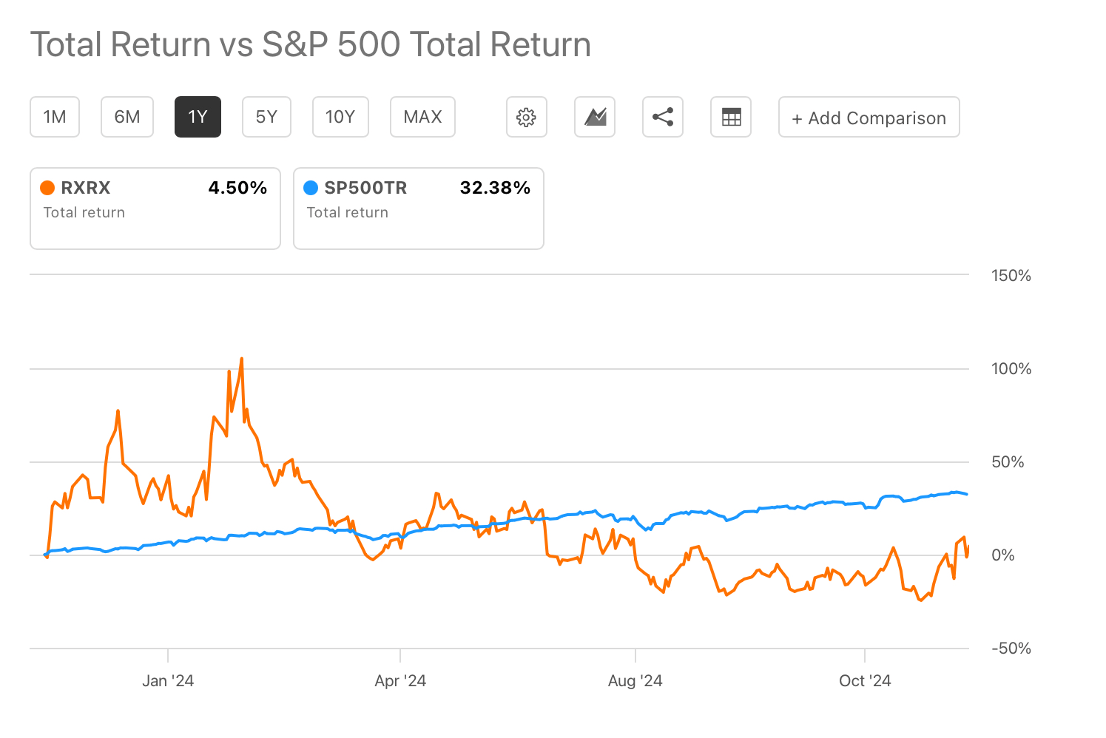Select the 1Y time range
1106x738 pixels.
pyautogui.click(x=198, y=117)
